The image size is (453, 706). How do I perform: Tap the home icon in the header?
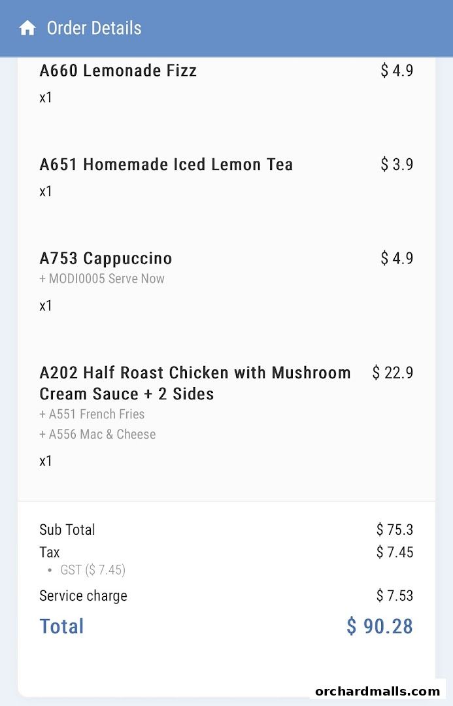tap(27, 28)
